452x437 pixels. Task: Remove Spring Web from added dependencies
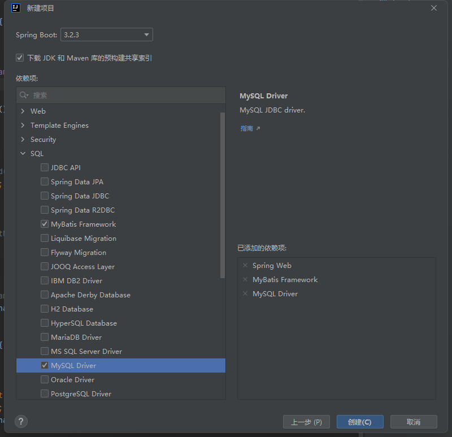point(245,265)
